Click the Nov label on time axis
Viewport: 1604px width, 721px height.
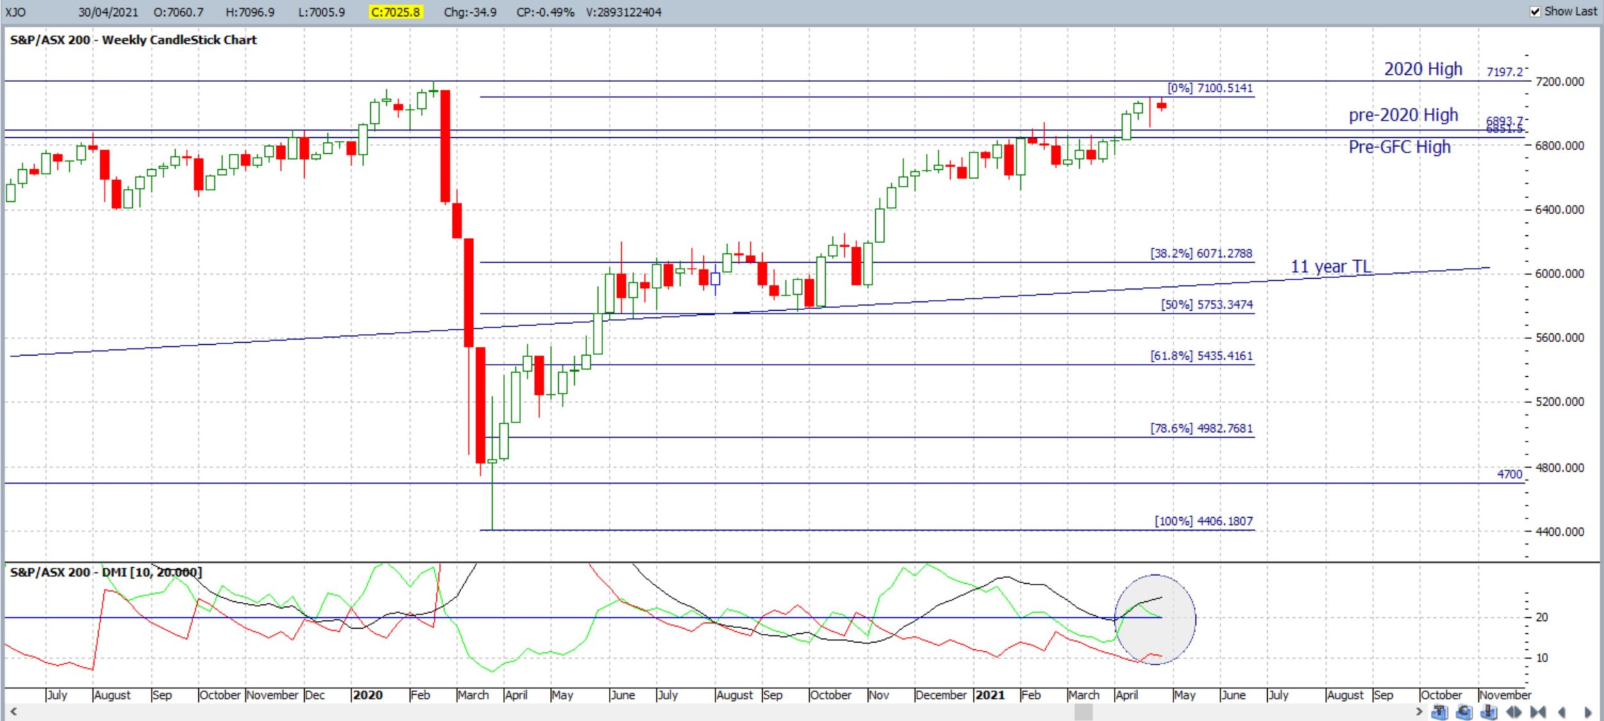pos(879,695)
